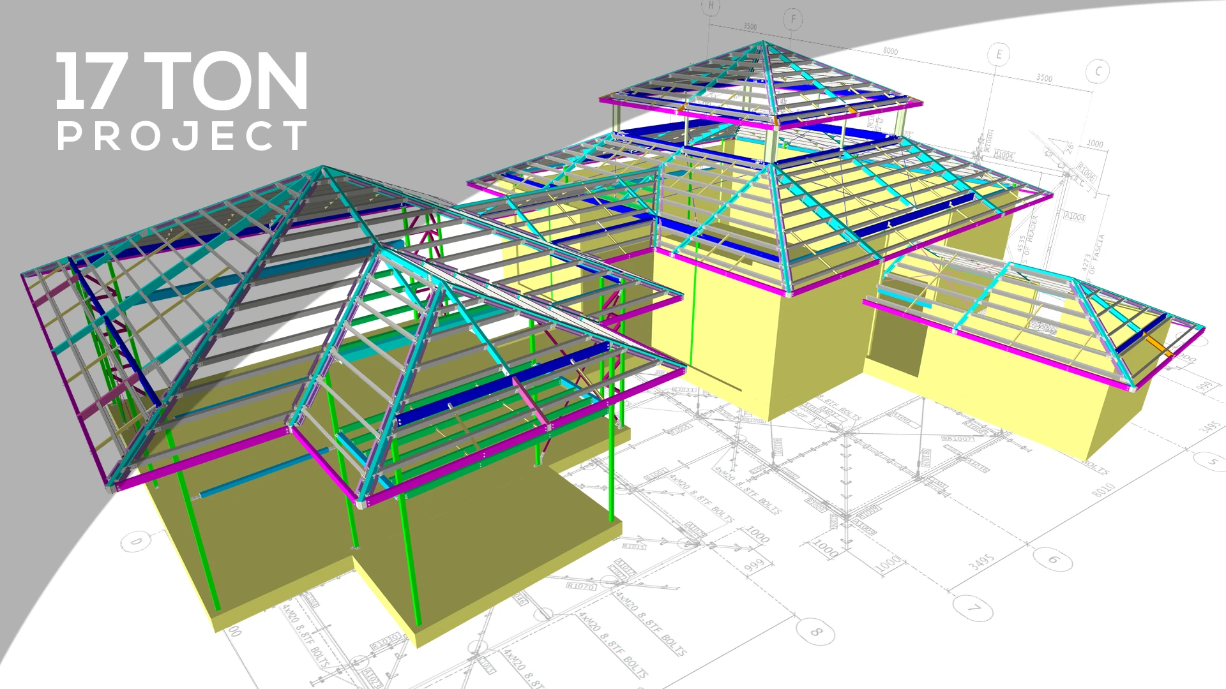Select the A1004 part label
Screen dimensions: 1226x689
[1075, 217]
